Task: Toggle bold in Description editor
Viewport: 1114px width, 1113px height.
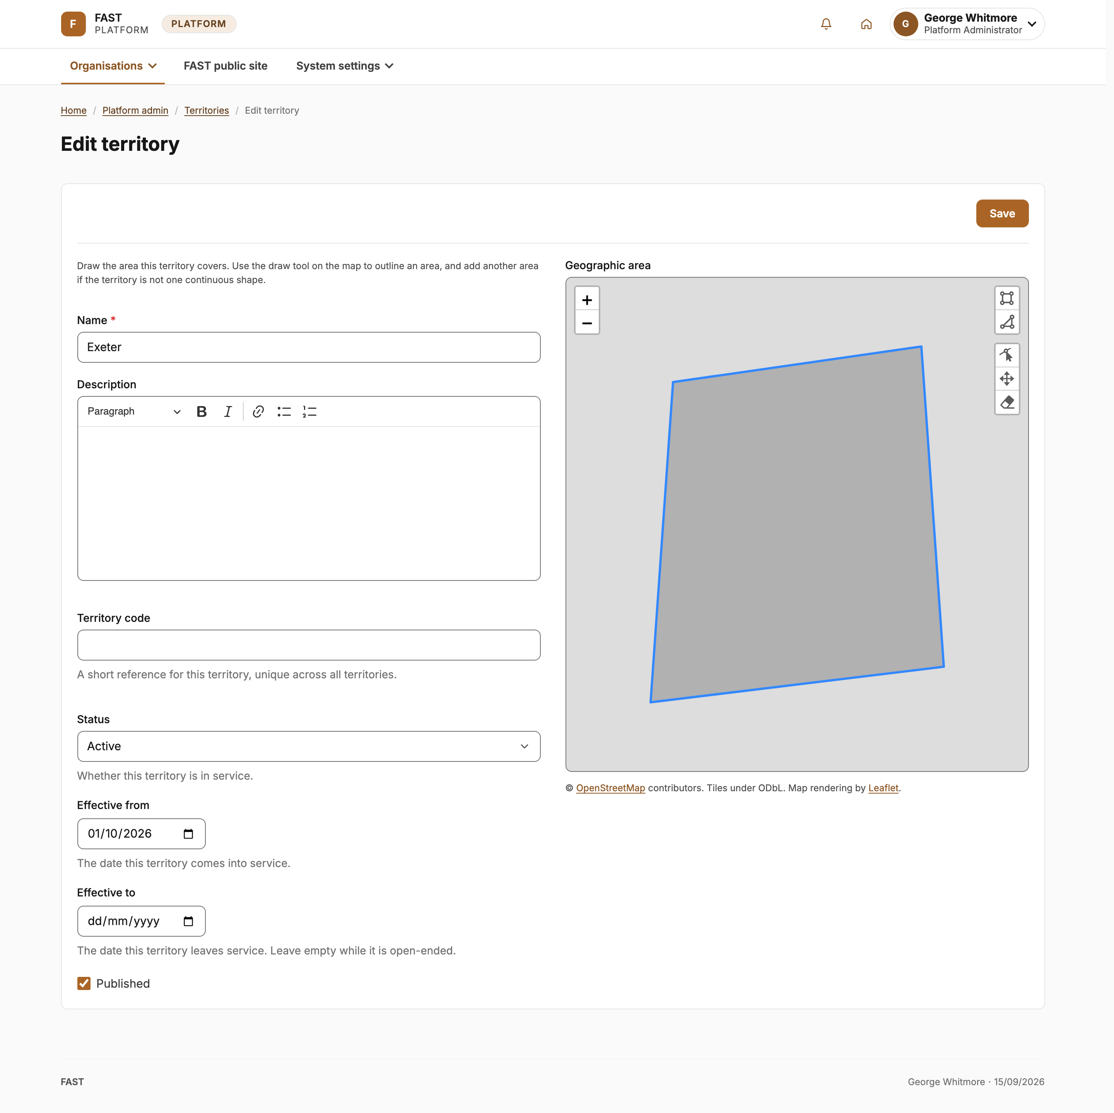Action: [x=201, y=411]
